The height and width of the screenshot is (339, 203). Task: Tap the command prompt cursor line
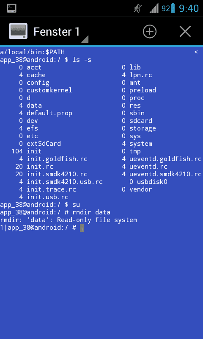click(42, 228)
